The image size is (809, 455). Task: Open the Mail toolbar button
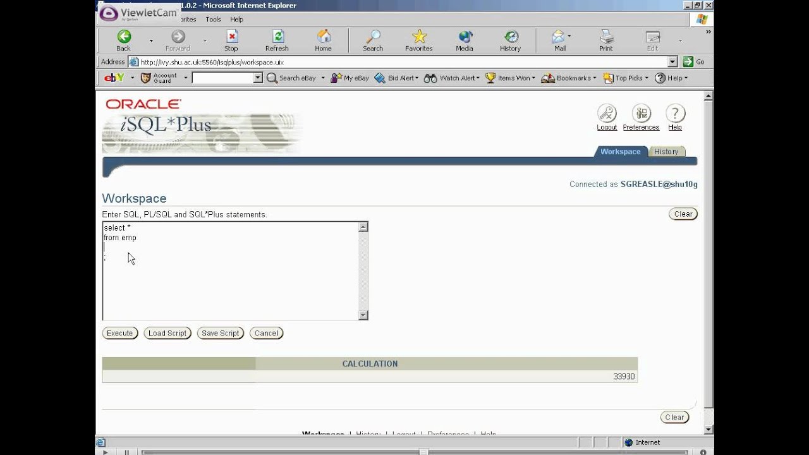pyautogui.click(x=559, y=40)
